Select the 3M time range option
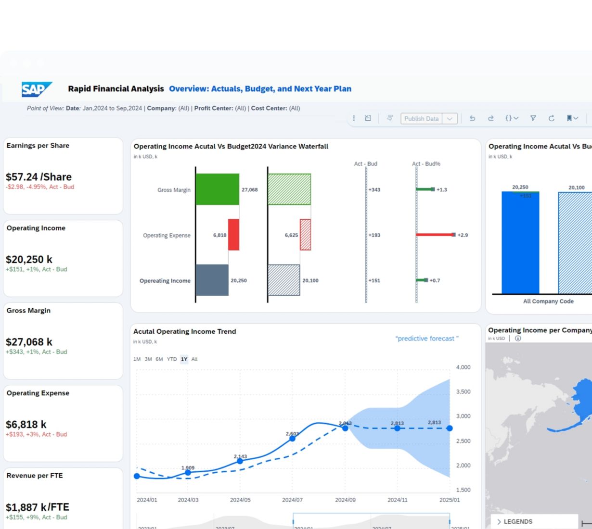 [x=148, y=359]
